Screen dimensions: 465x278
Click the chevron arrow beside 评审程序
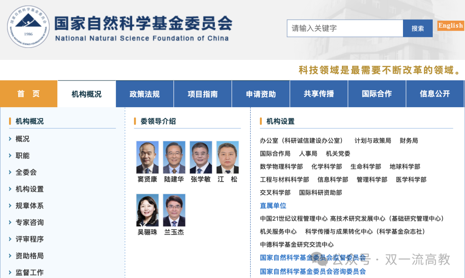[x=10, y=239]
